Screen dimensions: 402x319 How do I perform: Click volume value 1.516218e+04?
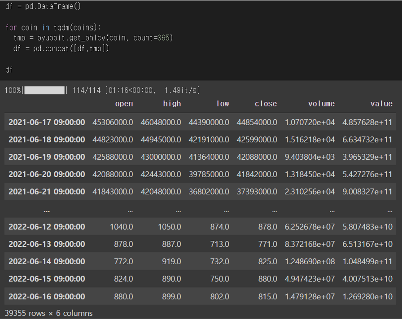310,140
